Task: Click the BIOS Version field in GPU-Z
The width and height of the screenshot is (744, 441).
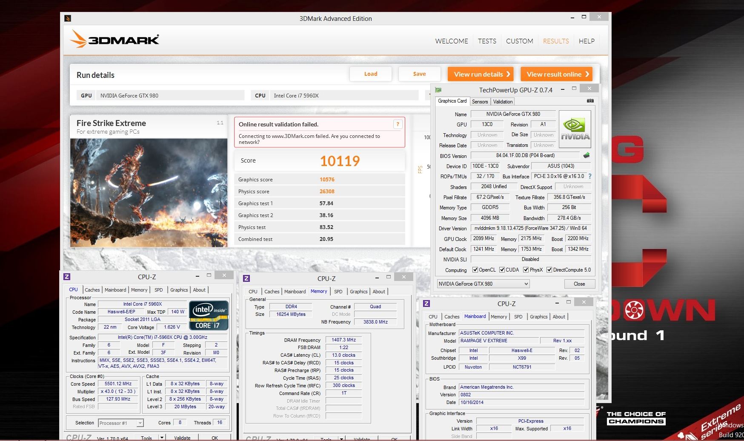Action: point(525,155)
